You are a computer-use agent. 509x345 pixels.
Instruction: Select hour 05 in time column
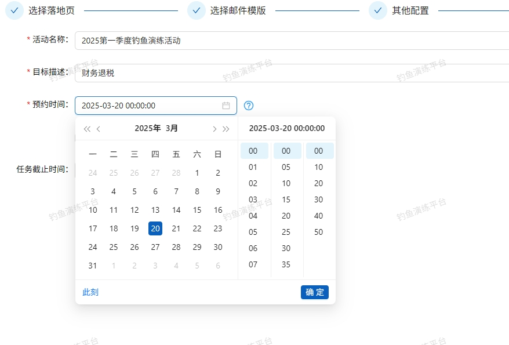click(253, 232)
